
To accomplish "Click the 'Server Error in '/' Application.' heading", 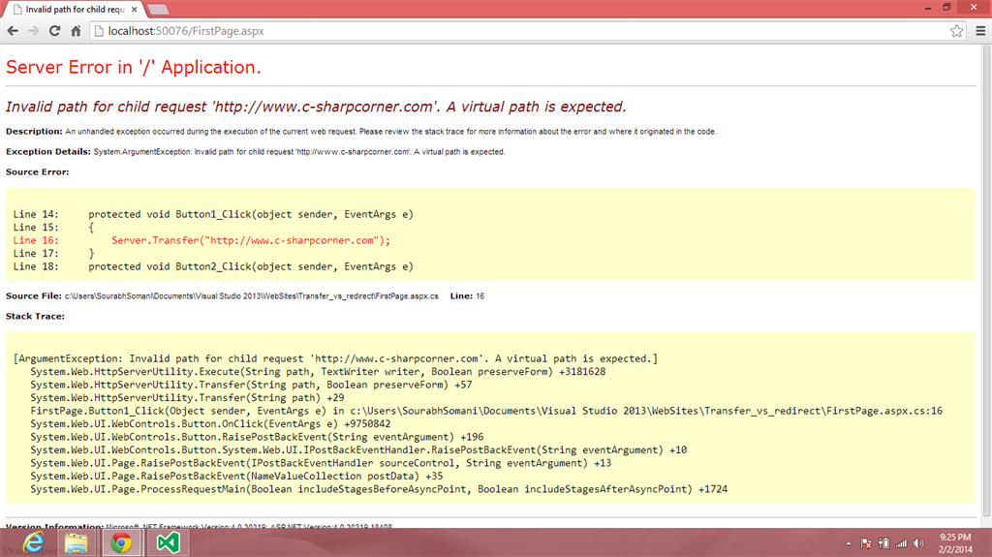I will [x=134, y=67].
